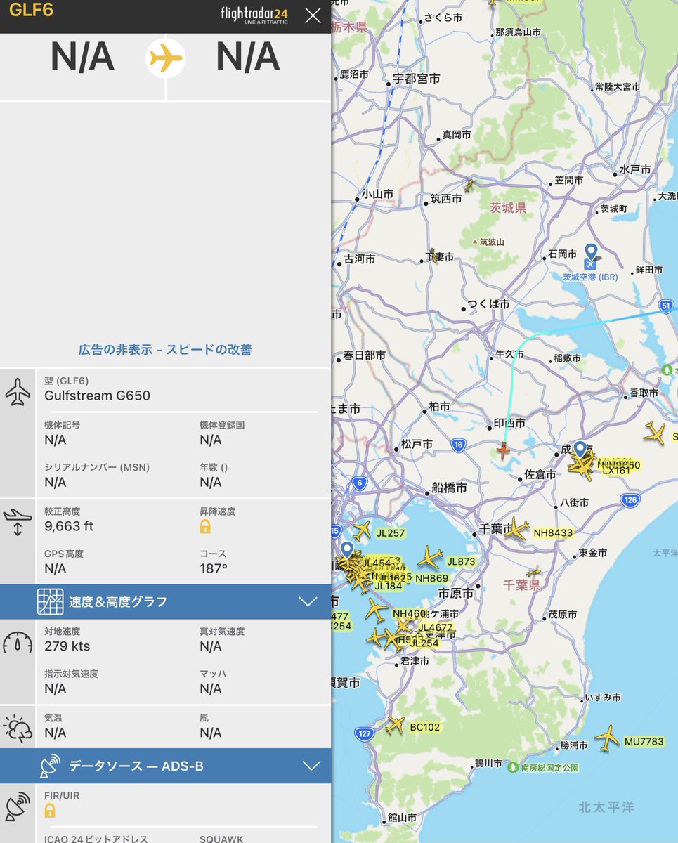The image size is (678, 843).
Task: Expand the ADS-B data source section
Action: 165,766
